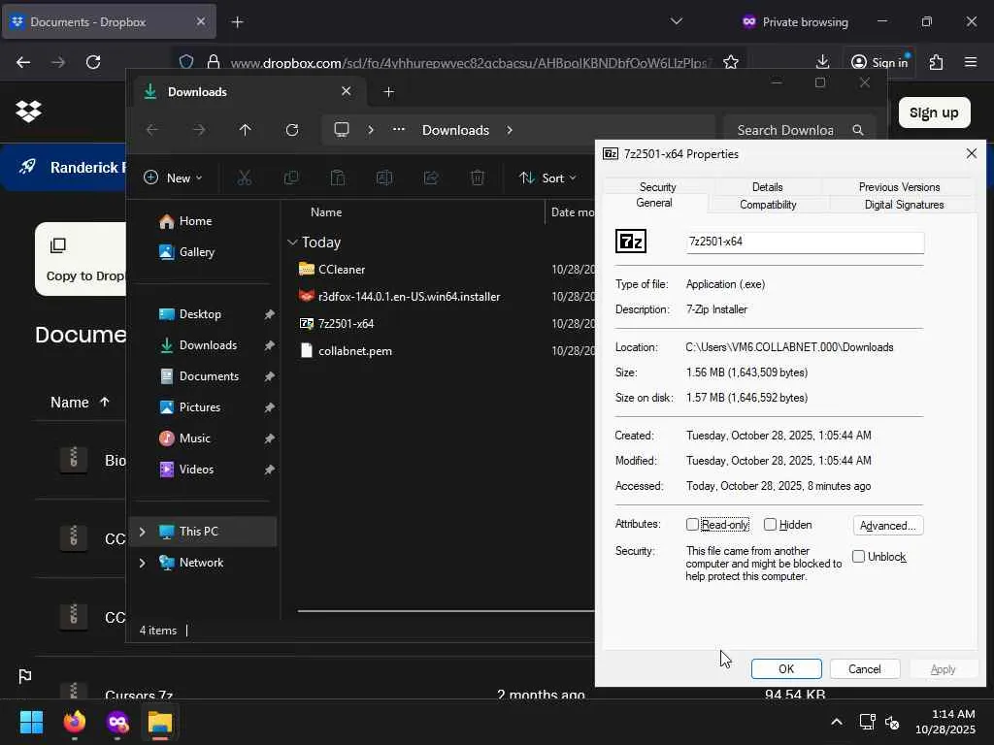Image resolution: width=994 pixels, height=745 pixels.
Task: Click the Copy icon in Explorer toolbar
Action: [291, 178]
